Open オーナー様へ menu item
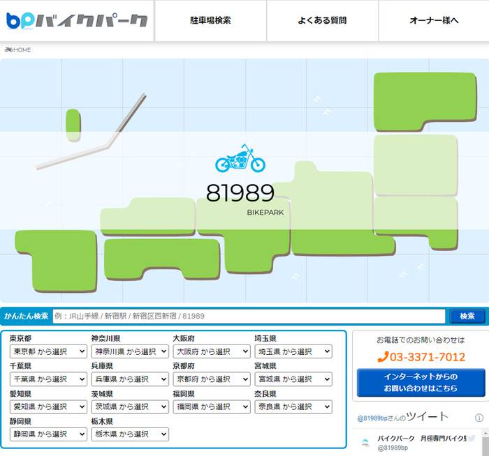 pyautogui.click(x=434, y=20)
